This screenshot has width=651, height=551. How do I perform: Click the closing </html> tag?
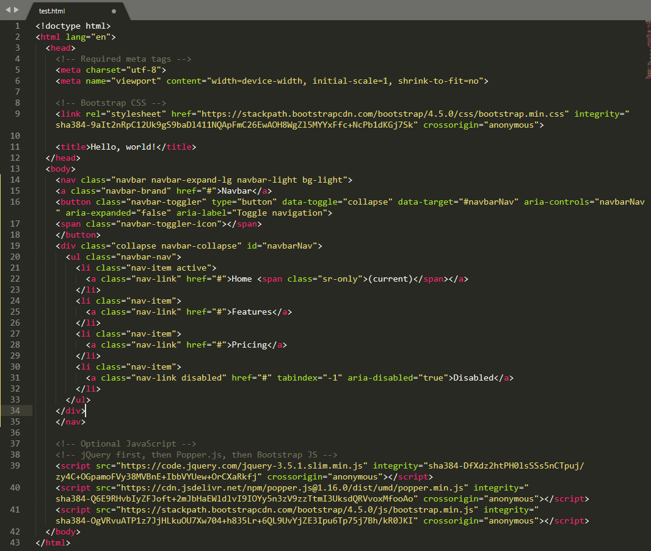pyautogui.click(x=53, y=542)
